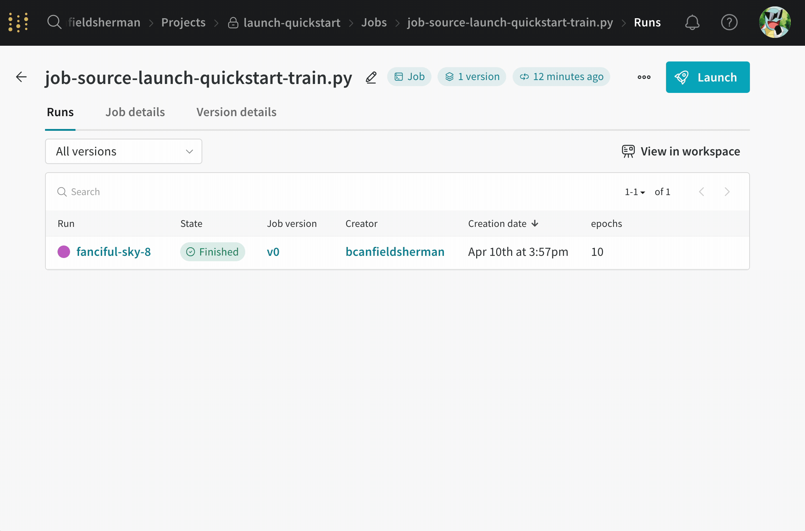Click the purple run color swatch
Image resolution: width=805 pixels, height=531 pixels.
[x=64, y=252]
